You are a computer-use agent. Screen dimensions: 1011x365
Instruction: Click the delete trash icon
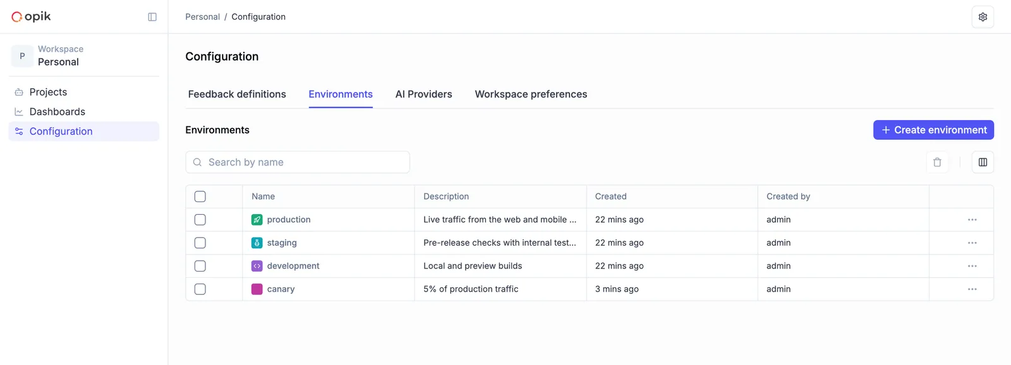pyautogui.click(x=937, y=162)
